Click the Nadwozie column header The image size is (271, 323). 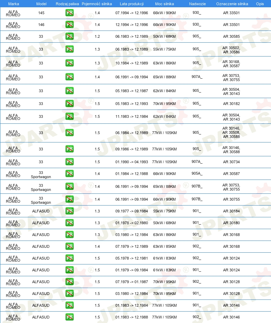coord(198,4)
